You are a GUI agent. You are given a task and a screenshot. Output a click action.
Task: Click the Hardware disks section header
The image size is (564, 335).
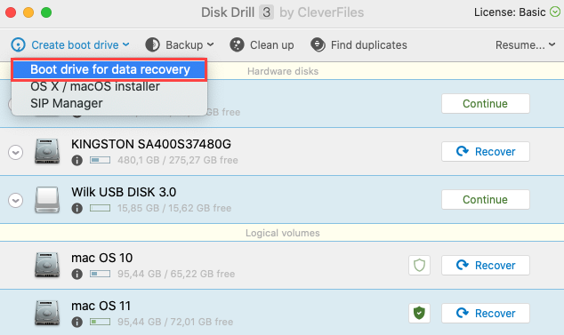click(x=283, y=71)
